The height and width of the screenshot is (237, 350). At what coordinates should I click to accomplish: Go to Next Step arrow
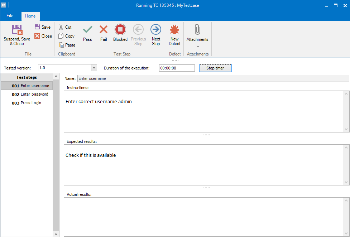156,30
